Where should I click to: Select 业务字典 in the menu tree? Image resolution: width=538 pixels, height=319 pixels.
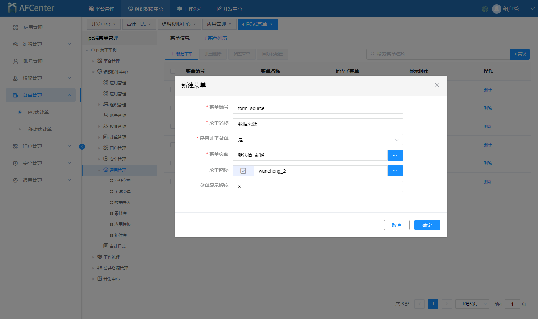click(x=122, y=181)
